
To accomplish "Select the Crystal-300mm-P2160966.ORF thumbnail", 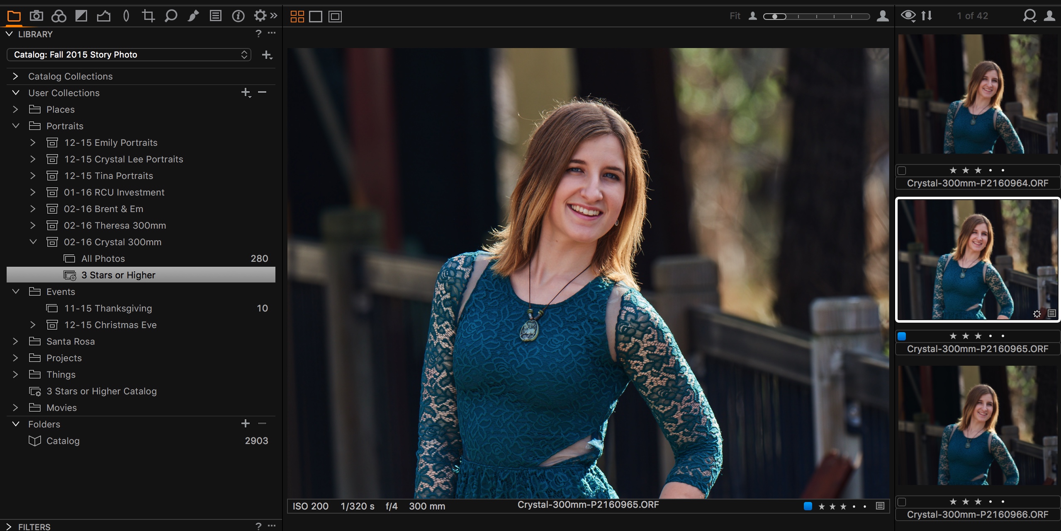I will pos(977,425).
